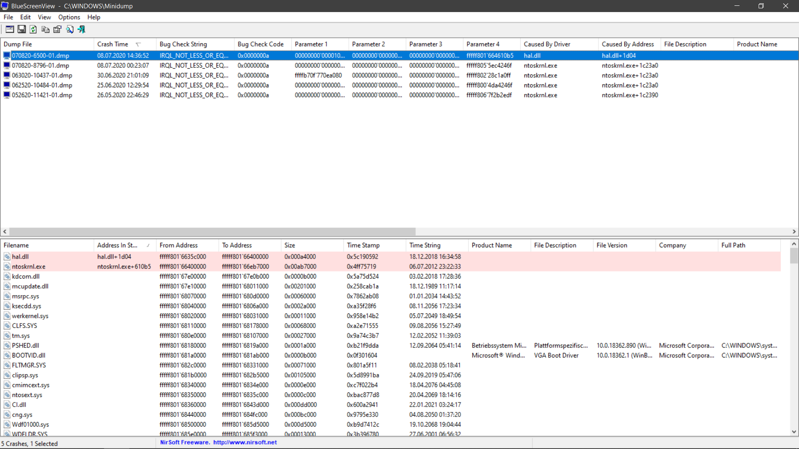Open Advanced Options toolbar icon
The height and width of the screenshot is (449, 799).
tap(10, 30)
